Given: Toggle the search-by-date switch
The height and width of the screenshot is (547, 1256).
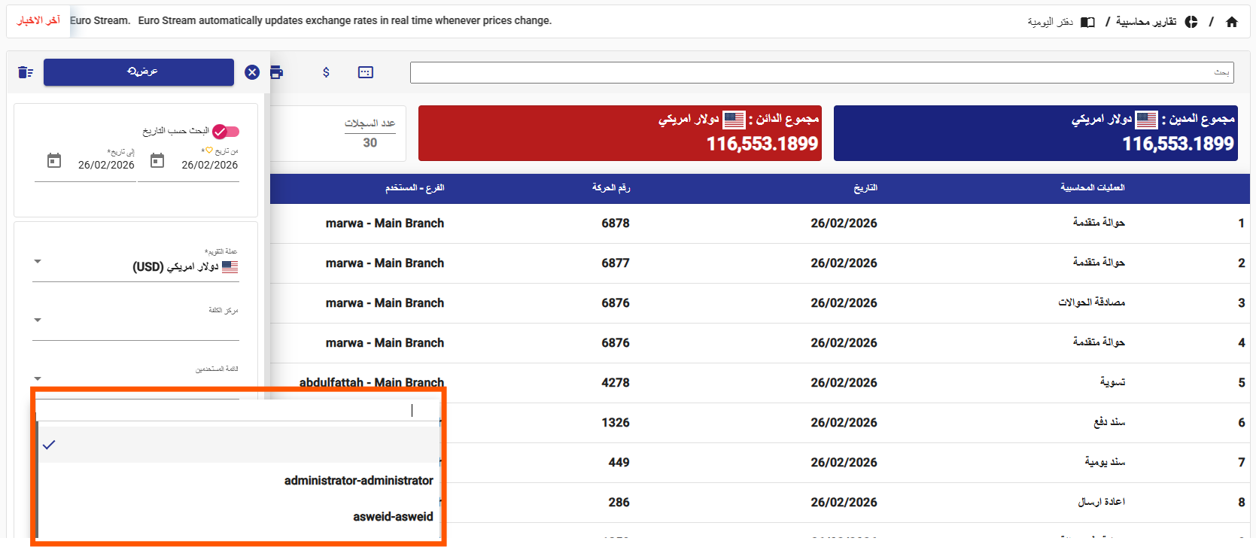Looking at the screenshot, I should click(x=226, y=132).
